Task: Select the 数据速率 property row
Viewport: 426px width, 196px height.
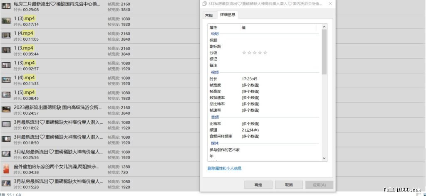Action: pos(264,98)
